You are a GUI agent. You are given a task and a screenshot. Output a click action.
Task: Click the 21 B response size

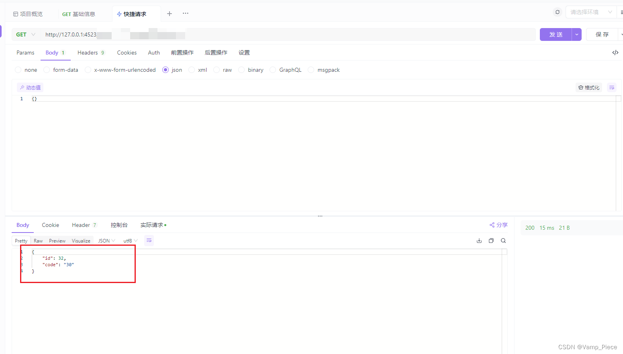pos(564,228)
